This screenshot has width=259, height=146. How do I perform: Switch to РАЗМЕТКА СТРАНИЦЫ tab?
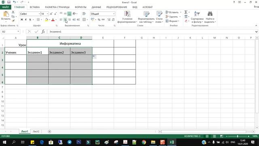(x=57, y=7)
